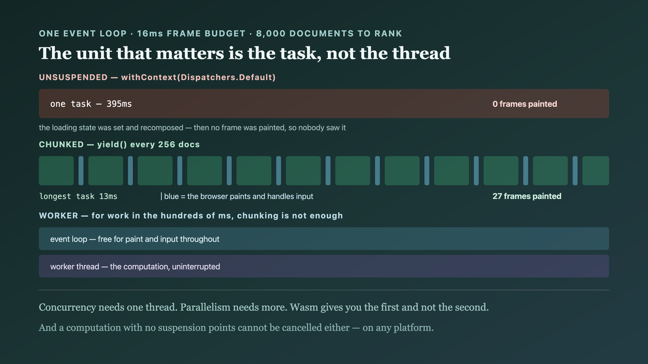Click the title "The unit that matters is the task, not the thread"

click(x=245, y=53)
